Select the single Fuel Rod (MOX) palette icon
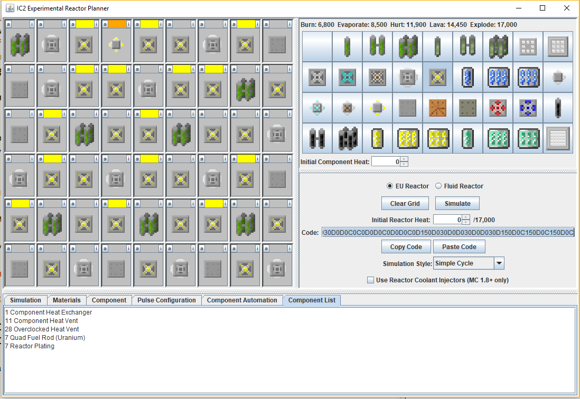 [x=437, y=46]
